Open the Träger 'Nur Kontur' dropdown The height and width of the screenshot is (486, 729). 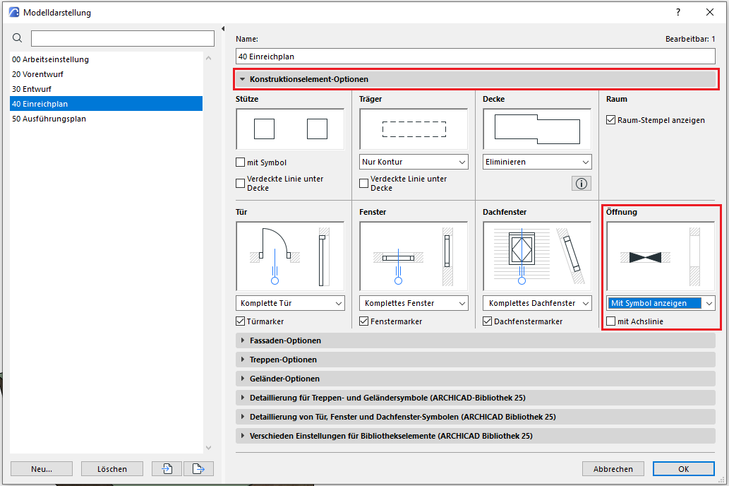click(x=414, y=162)
